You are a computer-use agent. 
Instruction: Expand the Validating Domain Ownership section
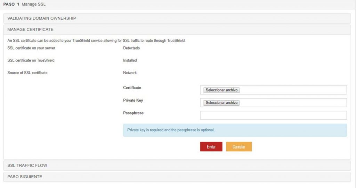click(x=42, y=18)
